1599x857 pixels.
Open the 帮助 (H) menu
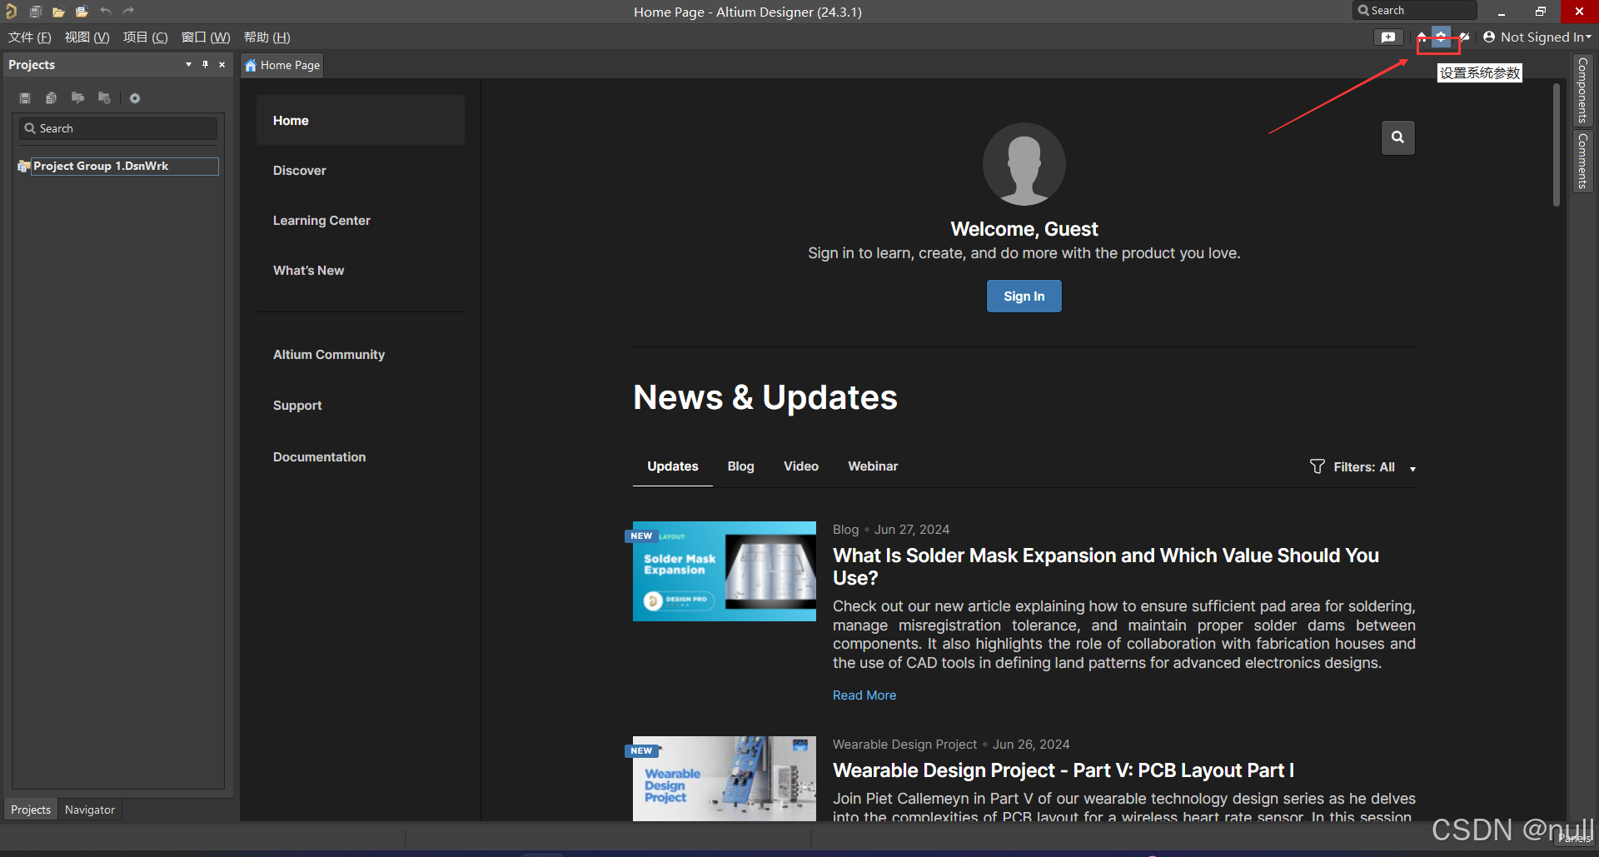click(x=267, y=37)
